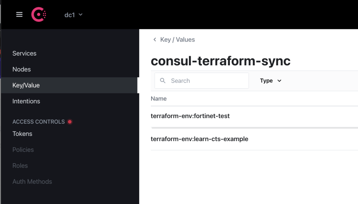Click the Consul logo

point(38,15)
